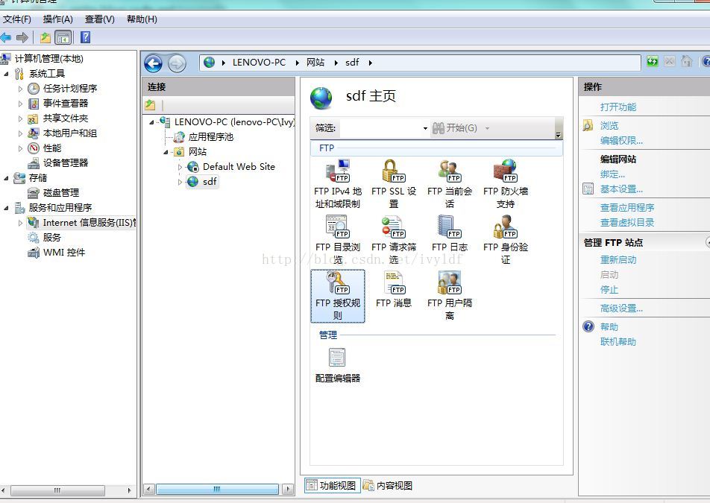
Task: Open 操作(A) menu
Action: 58,19
